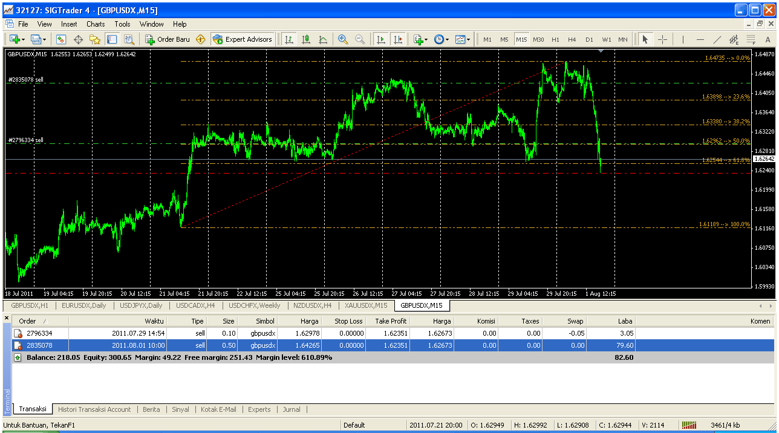779x433 pixels.
Task: Select the Crosshair tool
Action: 662,39
